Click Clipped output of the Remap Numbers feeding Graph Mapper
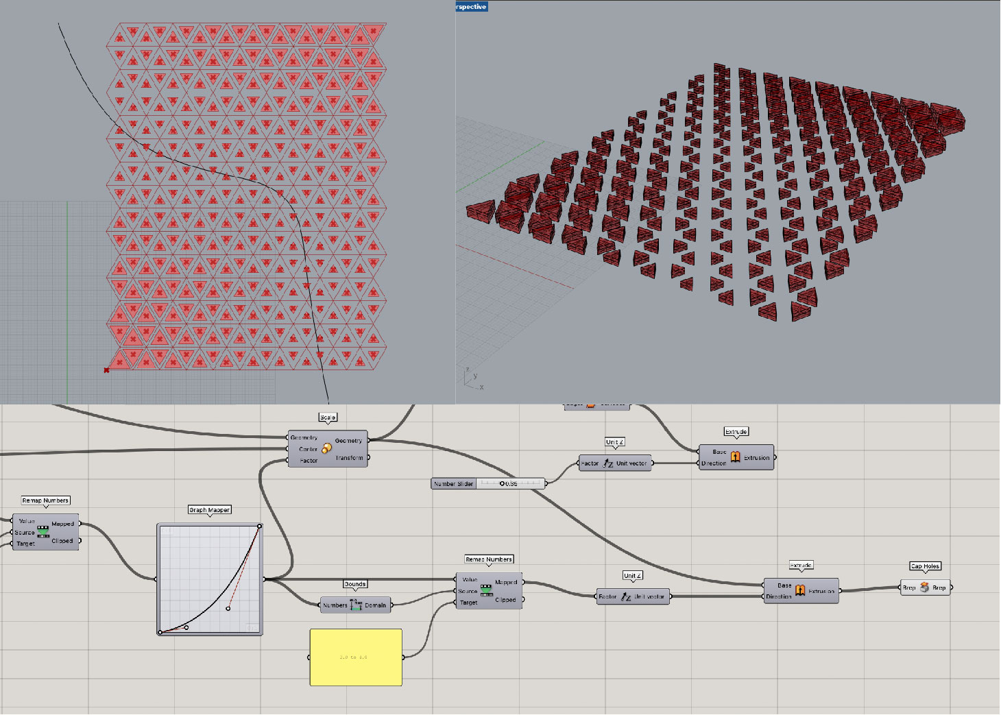1001x715 pixels. pyautogui.click(x=62, y=541)
